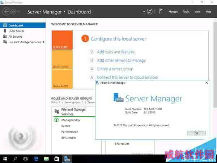Screen dimensions: 217x163
Task: Open the Windows Start menu
Action: click(5, 159)
